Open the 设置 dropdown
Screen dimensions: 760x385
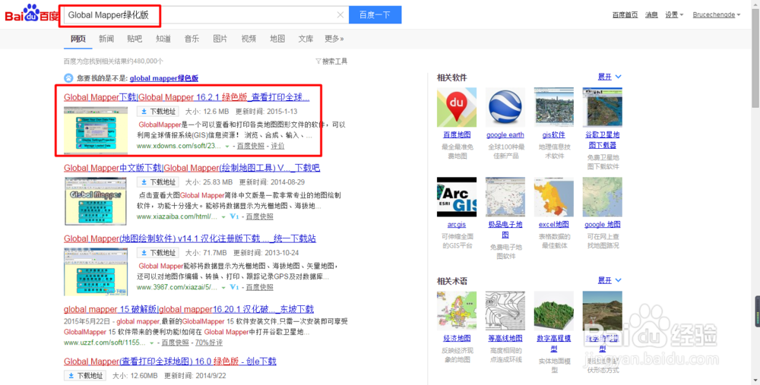tap(674, 15)
